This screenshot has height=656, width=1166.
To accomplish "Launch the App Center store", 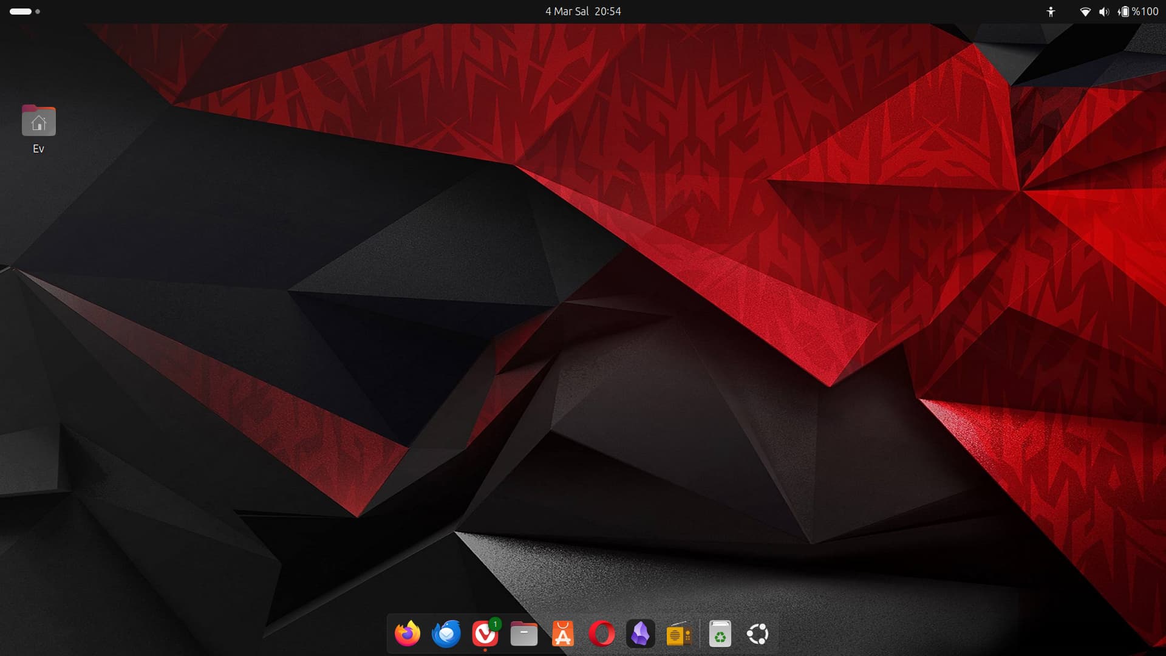I will 562,634.
